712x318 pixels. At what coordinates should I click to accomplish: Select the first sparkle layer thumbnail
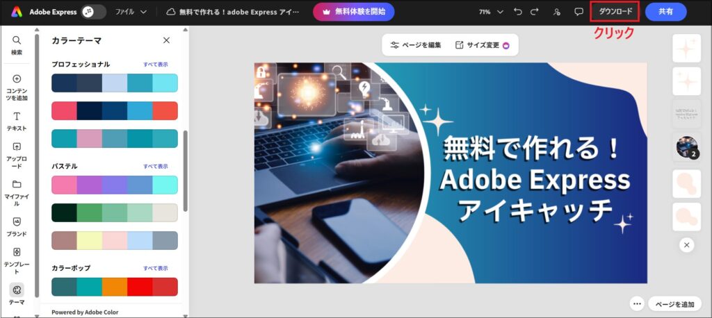pyautogui.click(x=686, y=48)
